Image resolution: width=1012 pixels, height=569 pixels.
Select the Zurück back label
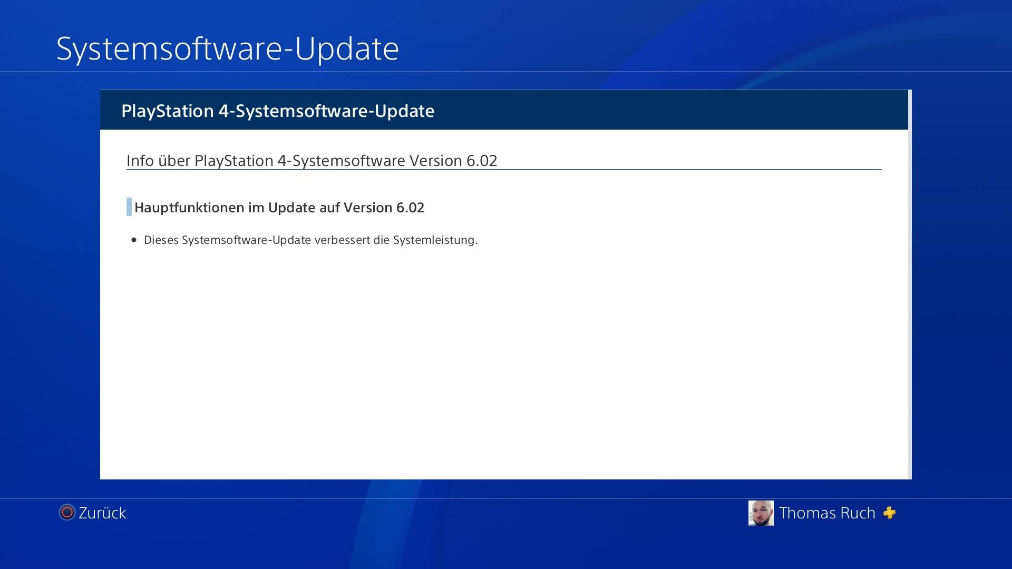coord(102,513)
